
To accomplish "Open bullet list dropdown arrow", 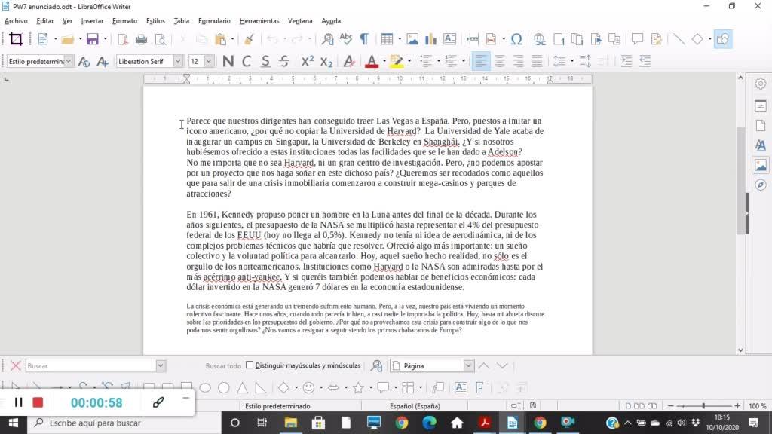I will [x=438, y=61].
